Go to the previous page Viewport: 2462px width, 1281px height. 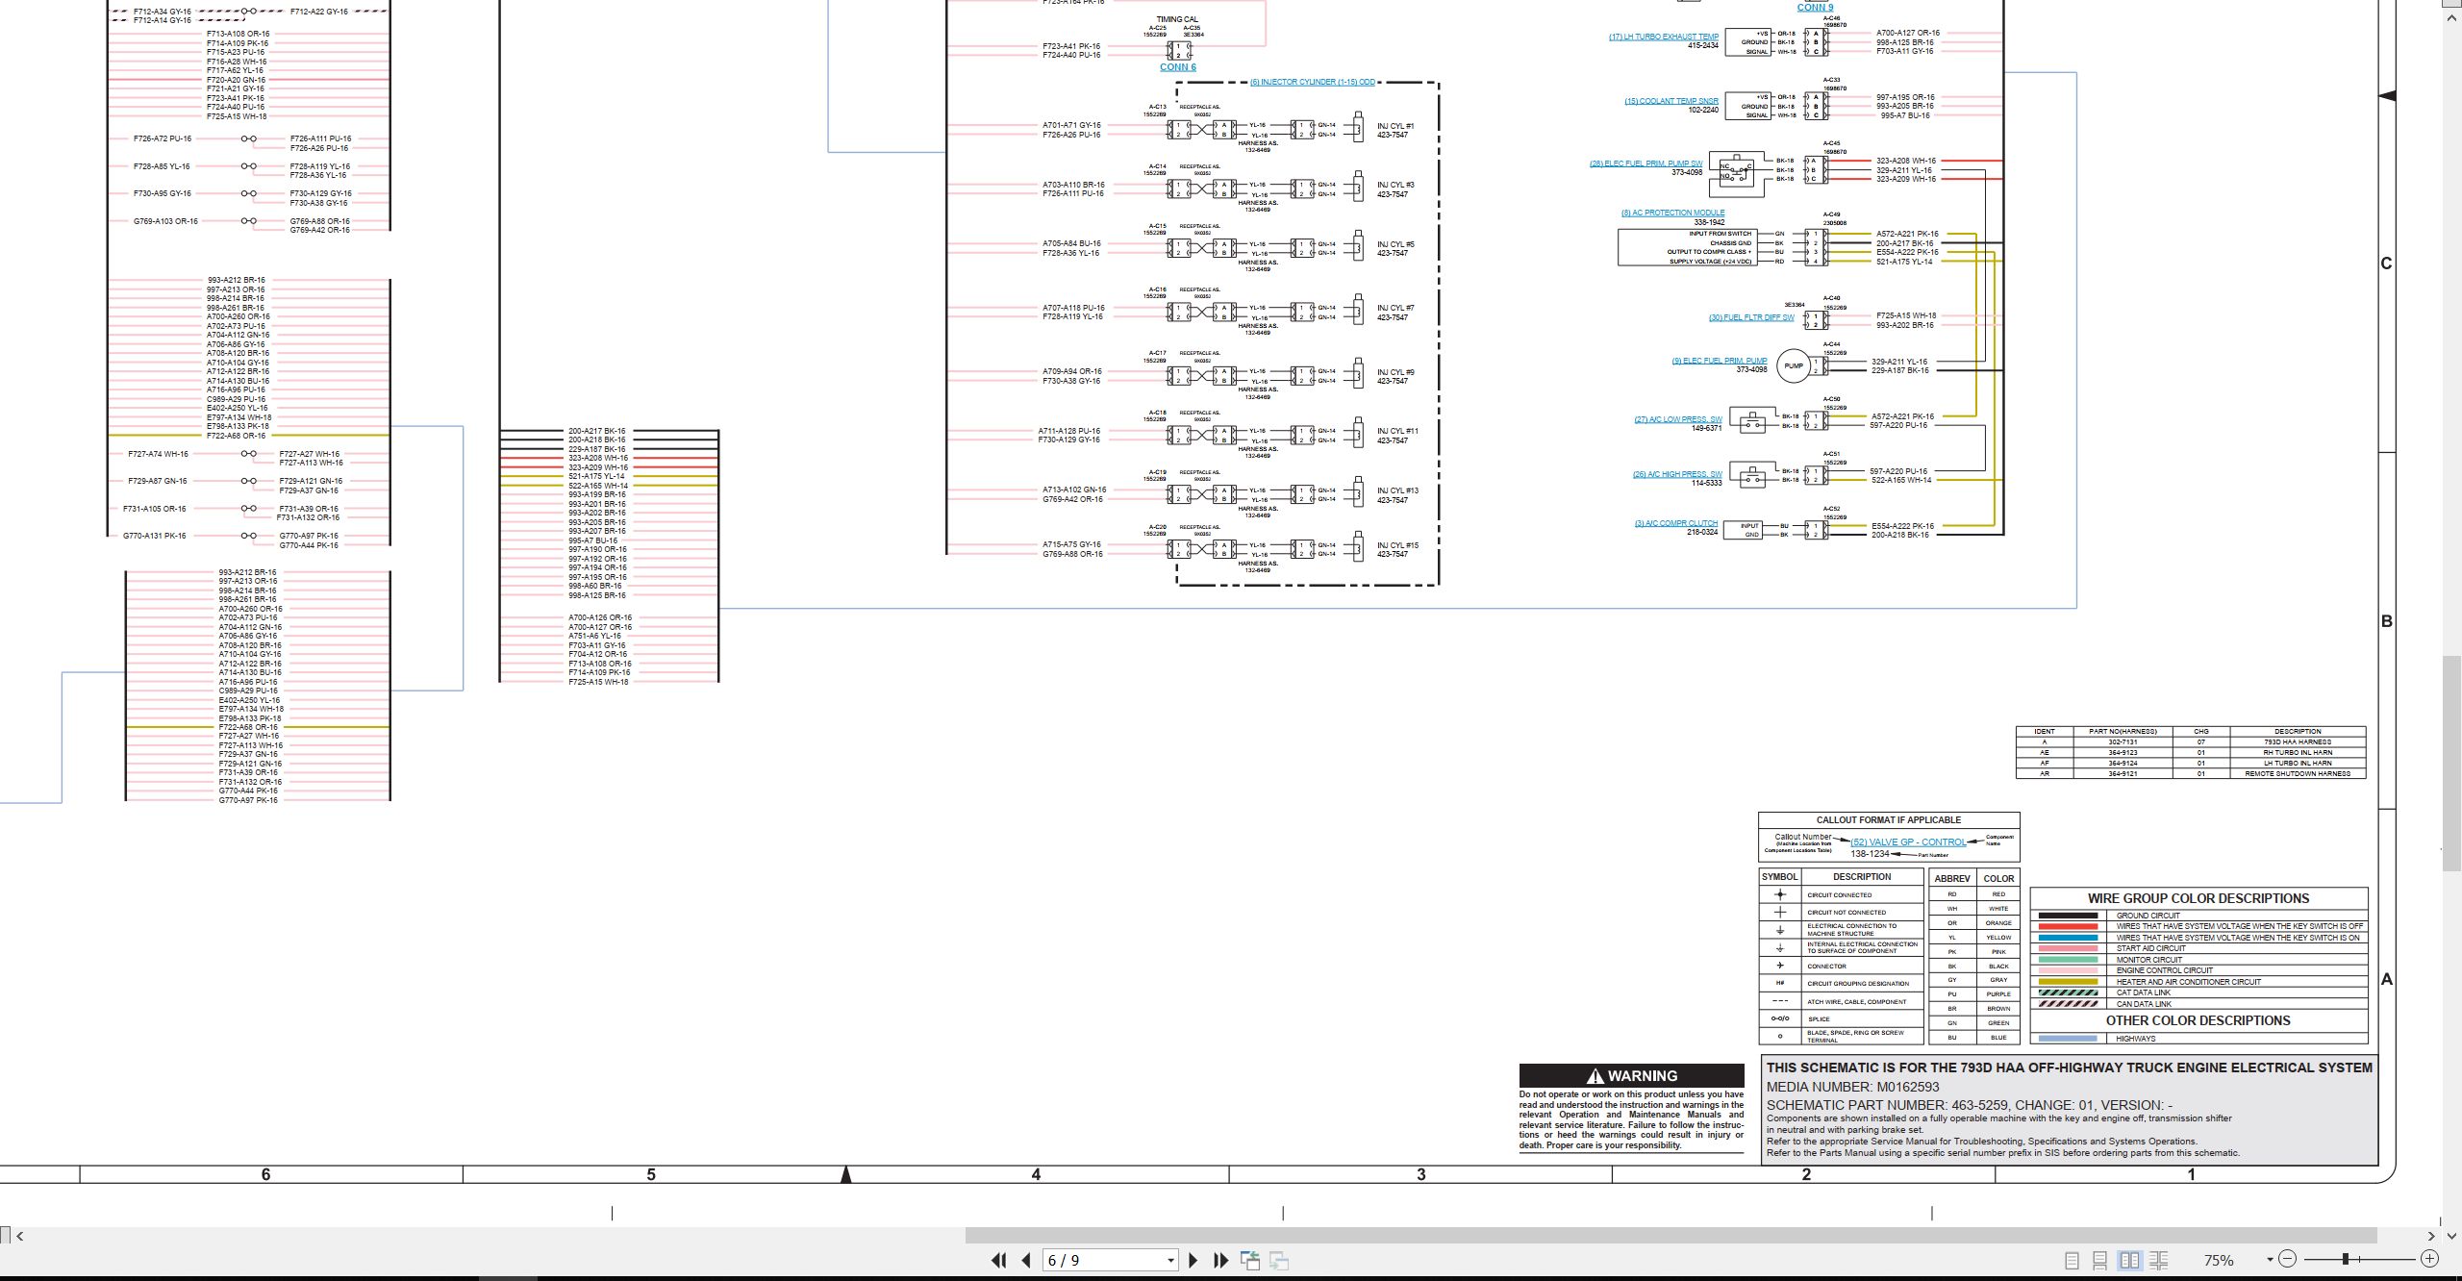pyautogui.click(x=1026, y=1260)
